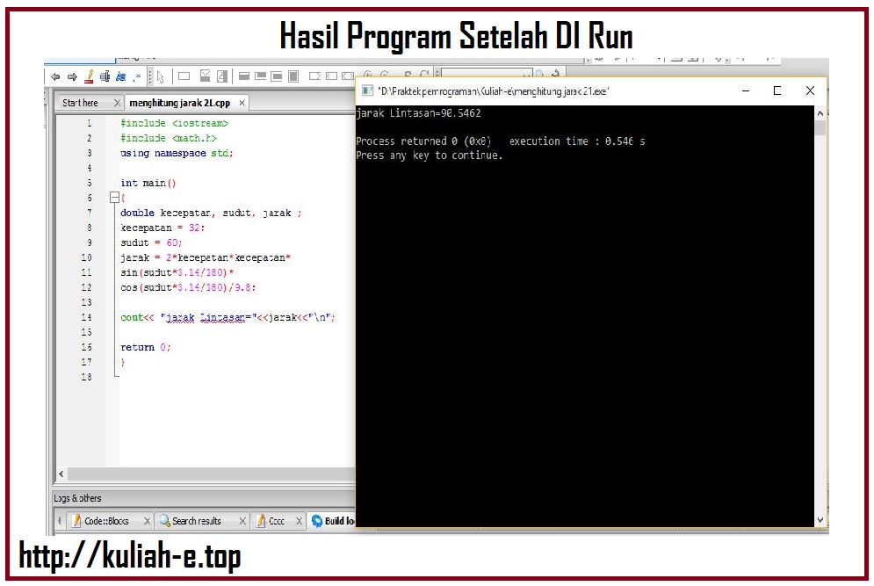This screenshot has height=586, width=874.
Task: Click the left chevron to scroll log tabs
Action: 58,520
